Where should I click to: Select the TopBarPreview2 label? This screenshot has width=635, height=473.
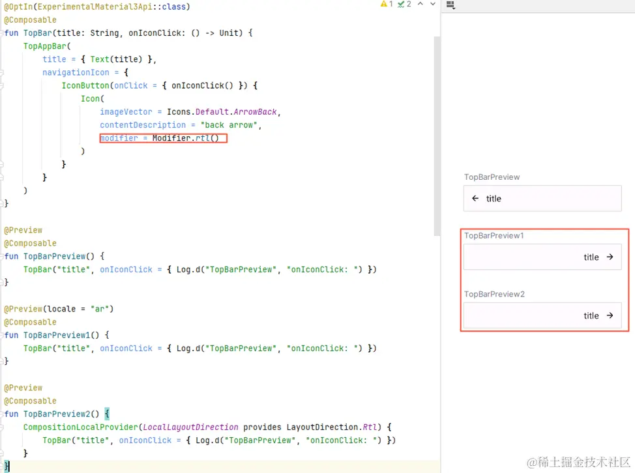[x=494, y=294]
